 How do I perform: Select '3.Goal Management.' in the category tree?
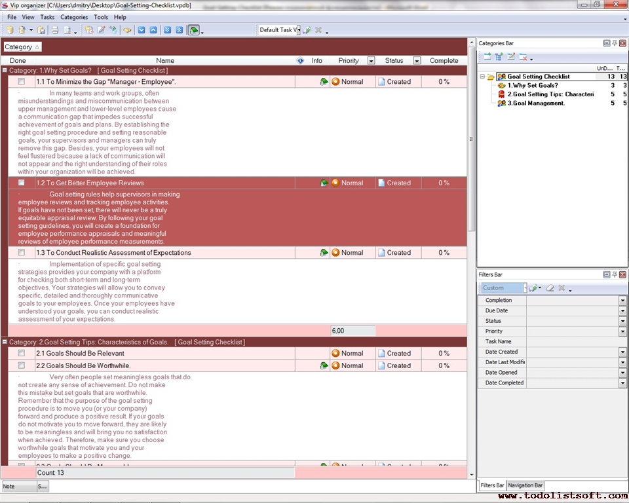(x=536, y=103)
